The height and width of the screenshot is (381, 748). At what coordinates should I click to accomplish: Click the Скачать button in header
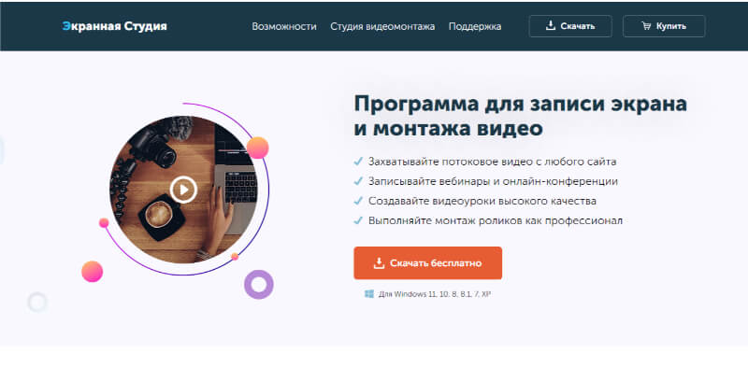pos(570,26)
